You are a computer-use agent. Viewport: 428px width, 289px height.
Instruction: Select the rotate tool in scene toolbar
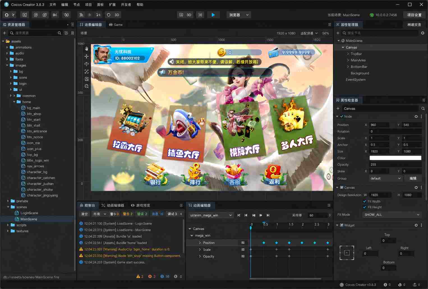click(86, 64)
